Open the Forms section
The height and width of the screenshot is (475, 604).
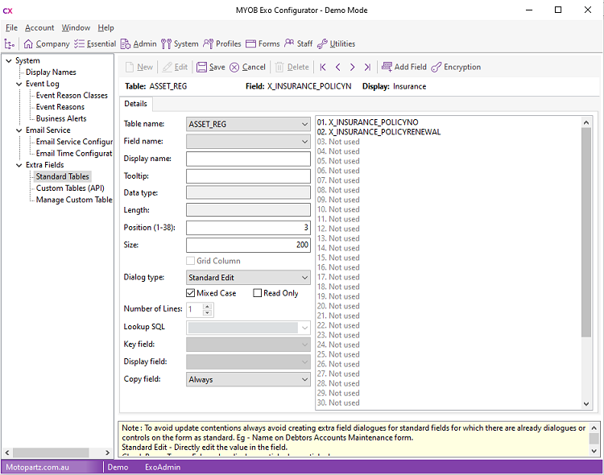click(x=263, y=44)
